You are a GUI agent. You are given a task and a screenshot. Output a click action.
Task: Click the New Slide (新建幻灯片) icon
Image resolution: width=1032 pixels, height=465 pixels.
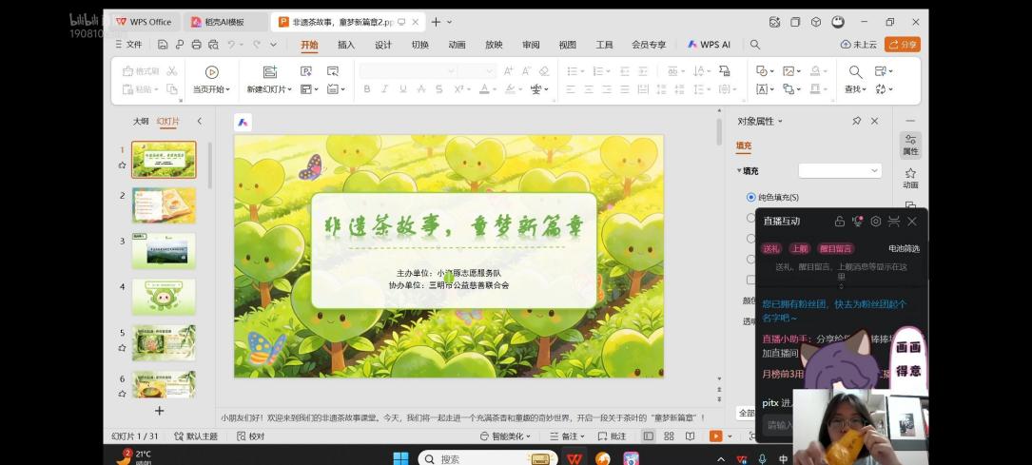pos(269,72)
